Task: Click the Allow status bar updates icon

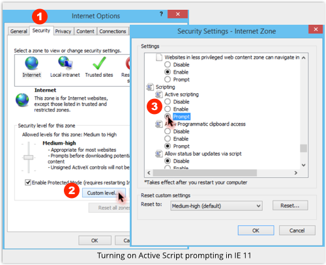Action: pos(158,154)
